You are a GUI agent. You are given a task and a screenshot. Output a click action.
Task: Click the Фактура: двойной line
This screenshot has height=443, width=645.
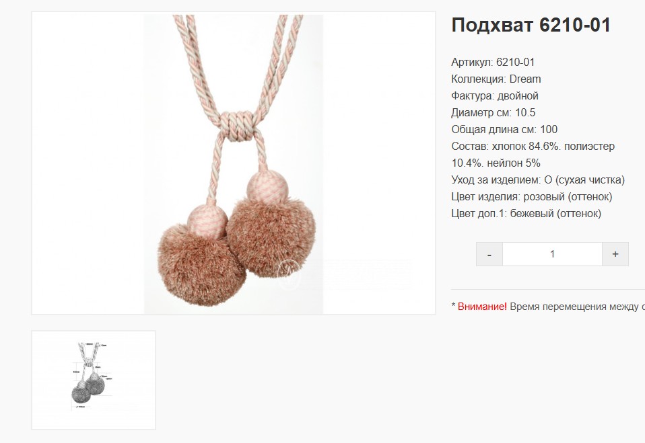coord(495,95)
